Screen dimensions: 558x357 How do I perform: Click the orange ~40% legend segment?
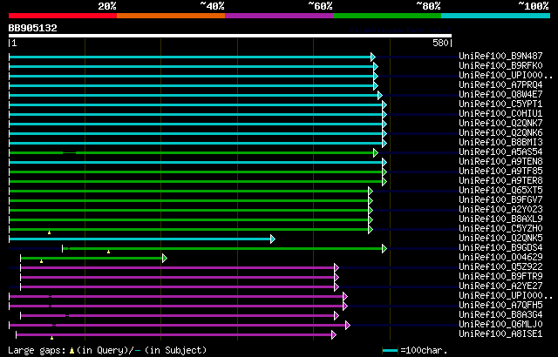coord(171,16)
